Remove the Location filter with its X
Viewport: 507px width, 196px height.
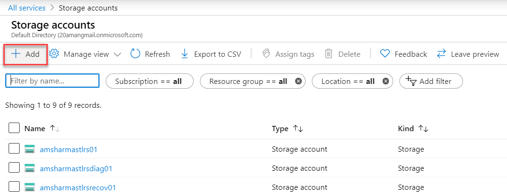pos(386,81)
